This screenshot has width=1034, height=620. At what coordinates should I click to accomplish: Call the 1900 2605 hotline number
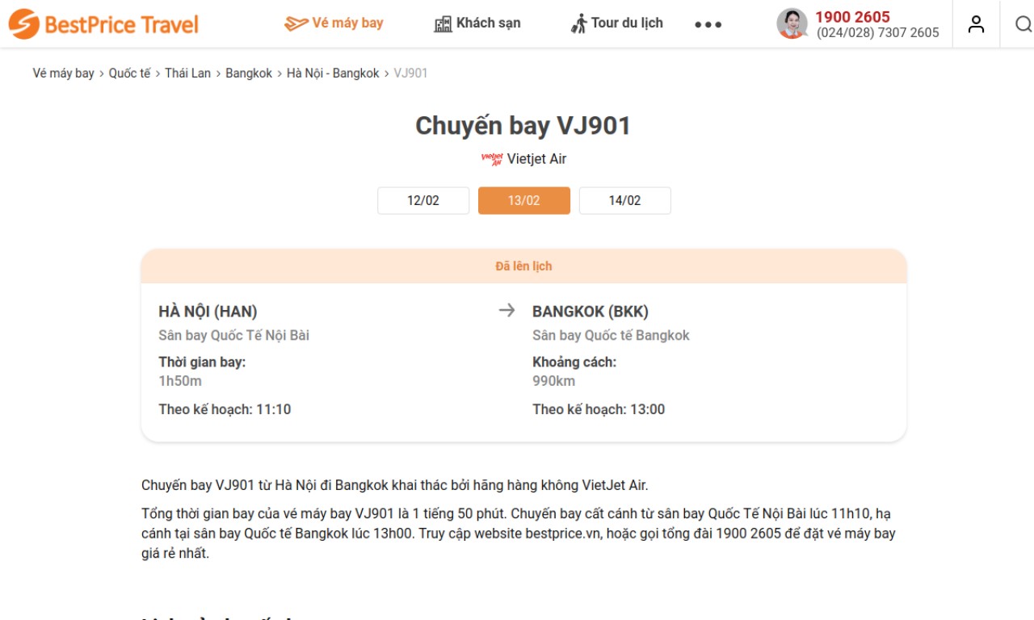[x=852, y=17]
